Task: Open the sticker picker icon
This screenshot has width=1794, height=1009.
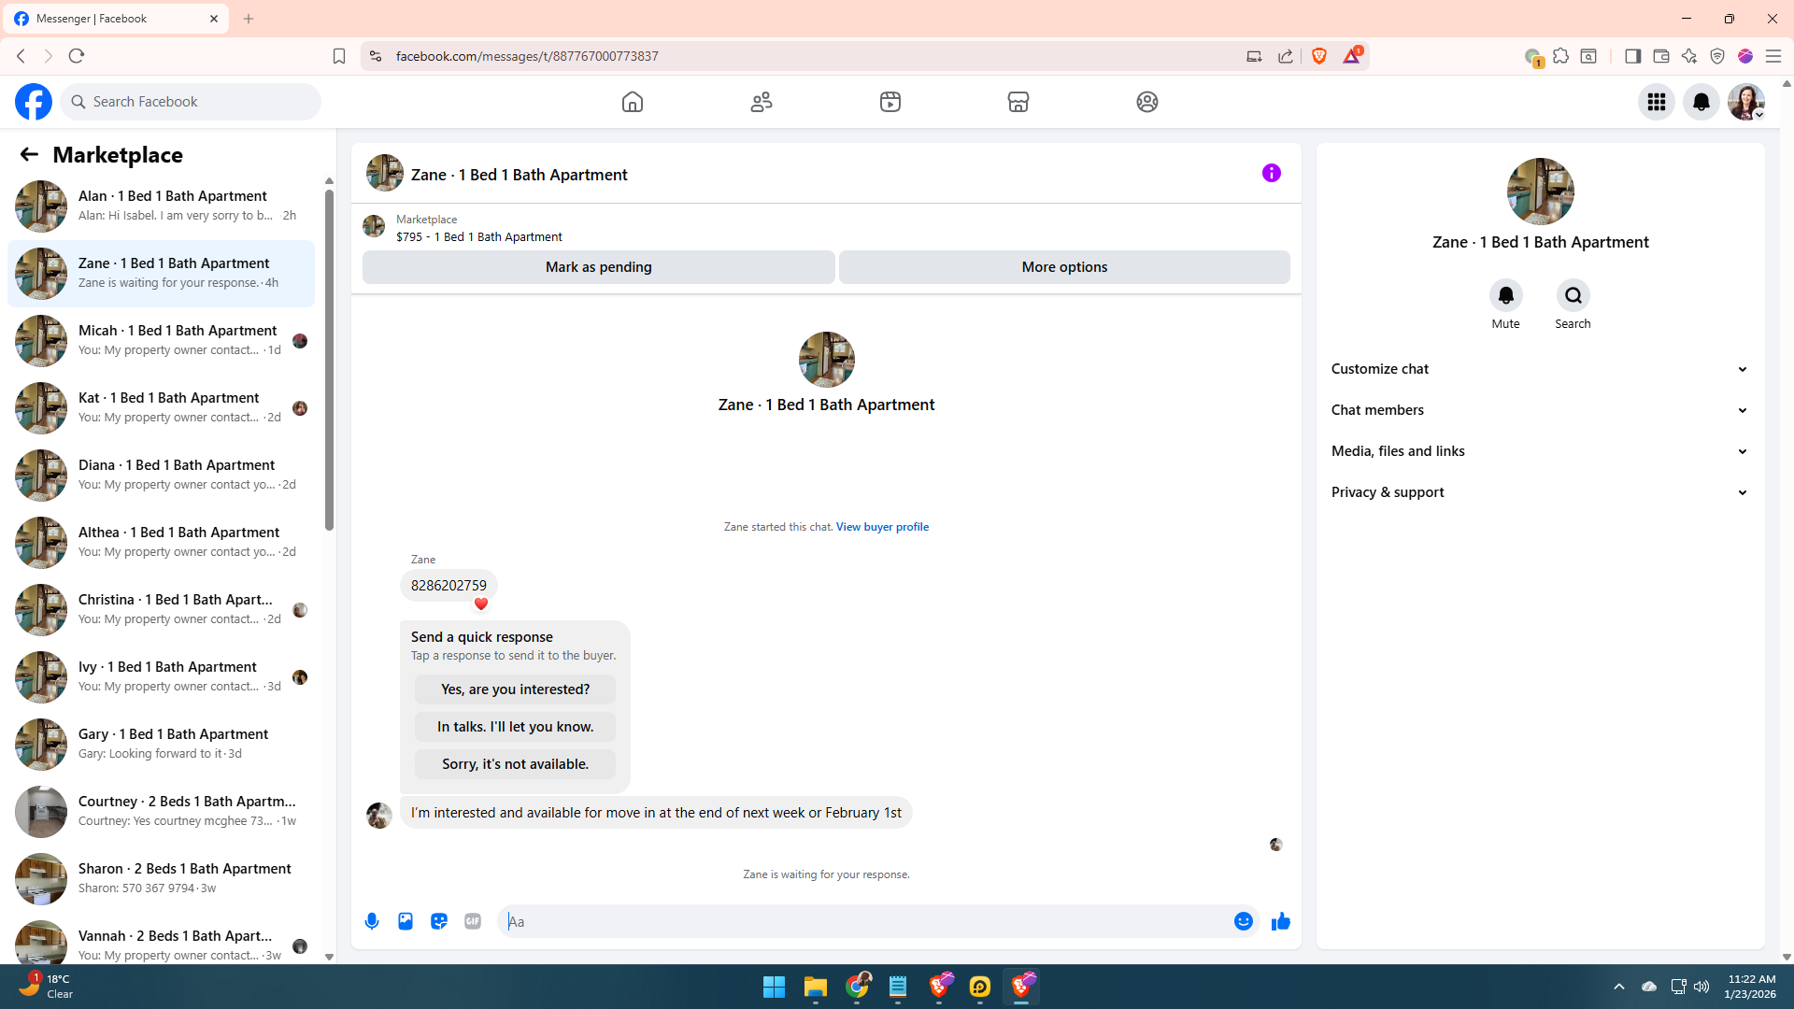Action: tap(439, 921)
